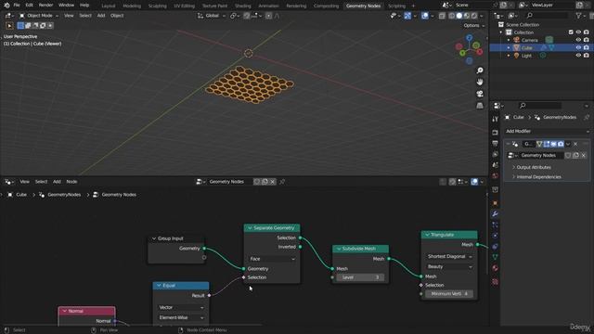Click the Blender logo menu
This screenshot has width=594, height=334.
click(x=6, y=6)
